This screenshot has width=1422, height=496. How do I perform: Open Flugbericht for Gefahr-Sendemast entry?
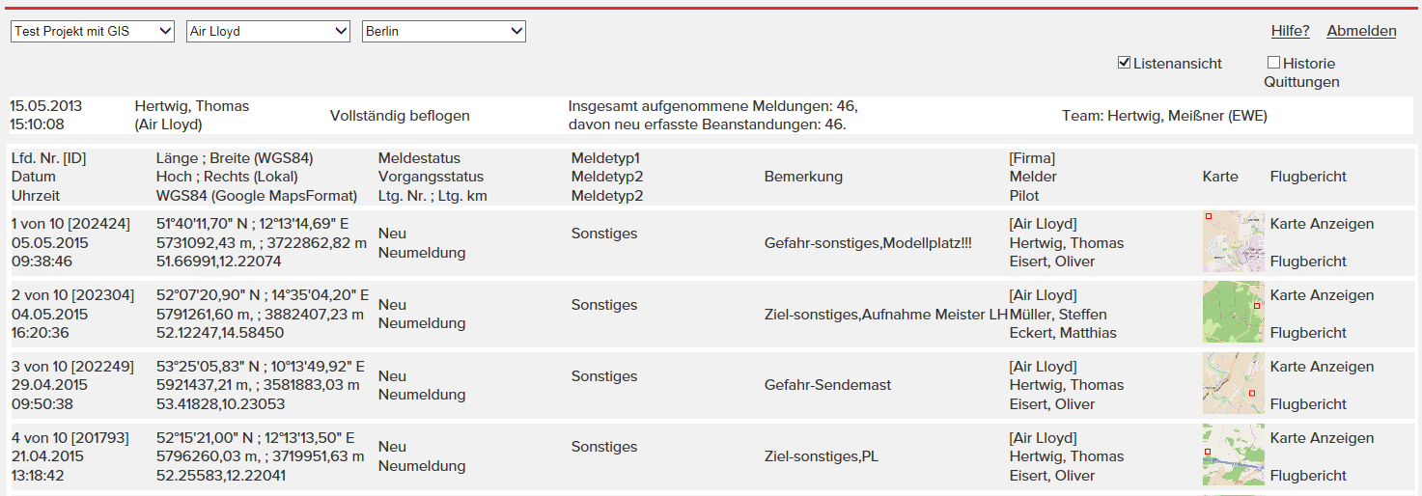(x=1308, y=404)
